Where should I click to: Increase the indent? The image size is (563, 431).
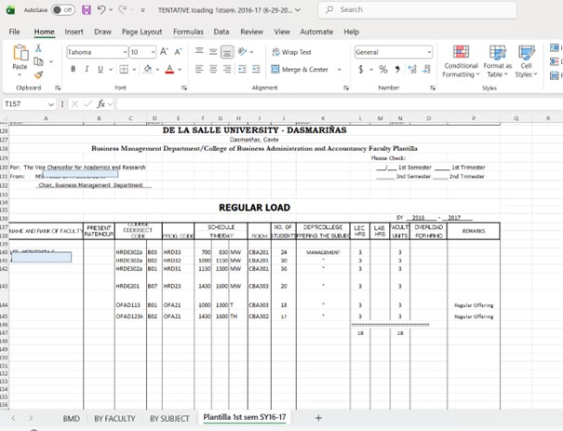(x=256, y=69)
